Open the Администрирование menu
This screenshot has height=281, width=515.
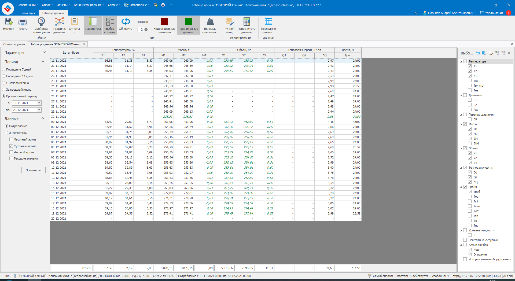89,5
